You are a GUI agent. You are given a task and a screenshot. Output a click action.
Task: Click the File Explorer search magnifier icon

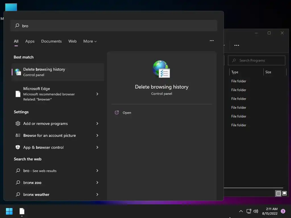pos(234,60)
